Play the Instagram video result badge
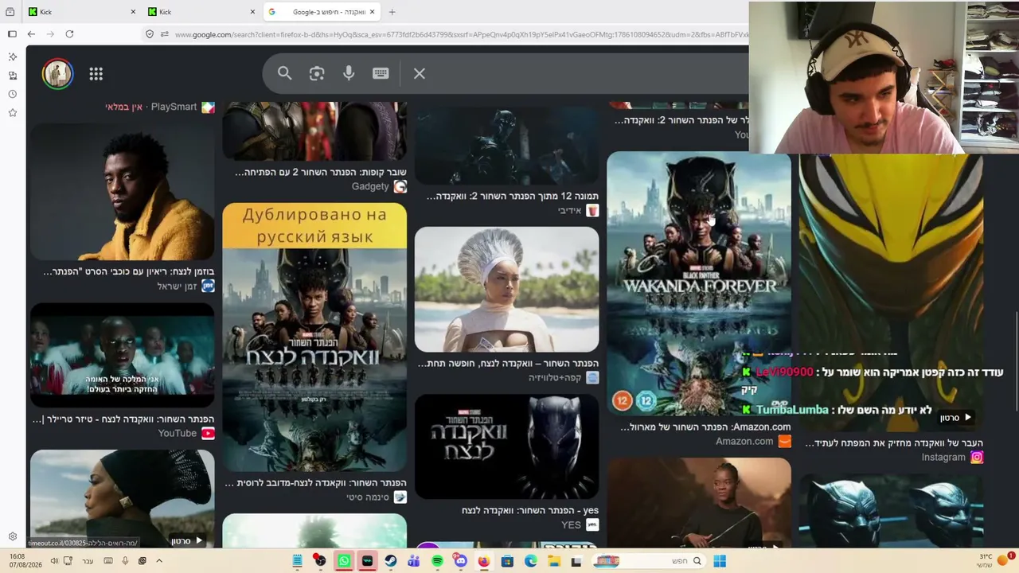Image resolution: width=1019 pixels, height=573 pixels. click(956, 418)
